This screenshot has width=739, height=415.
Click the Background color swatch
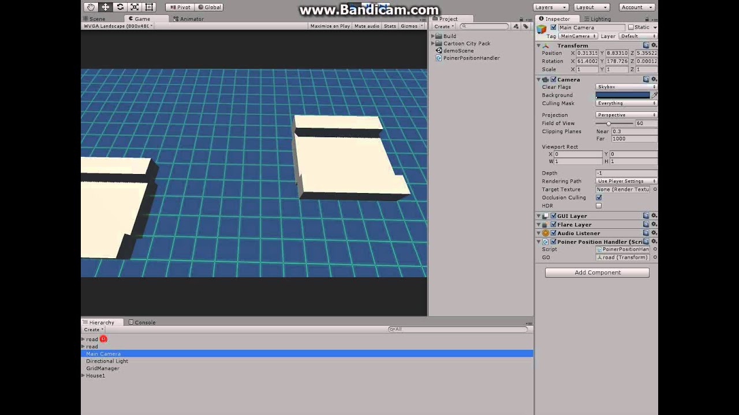click(x=623, y=95)
